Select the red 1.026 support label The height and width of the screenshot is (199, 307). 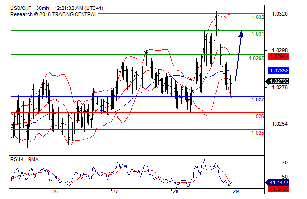point(258,116)
